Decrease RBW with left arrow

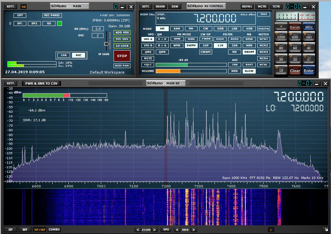177,229
